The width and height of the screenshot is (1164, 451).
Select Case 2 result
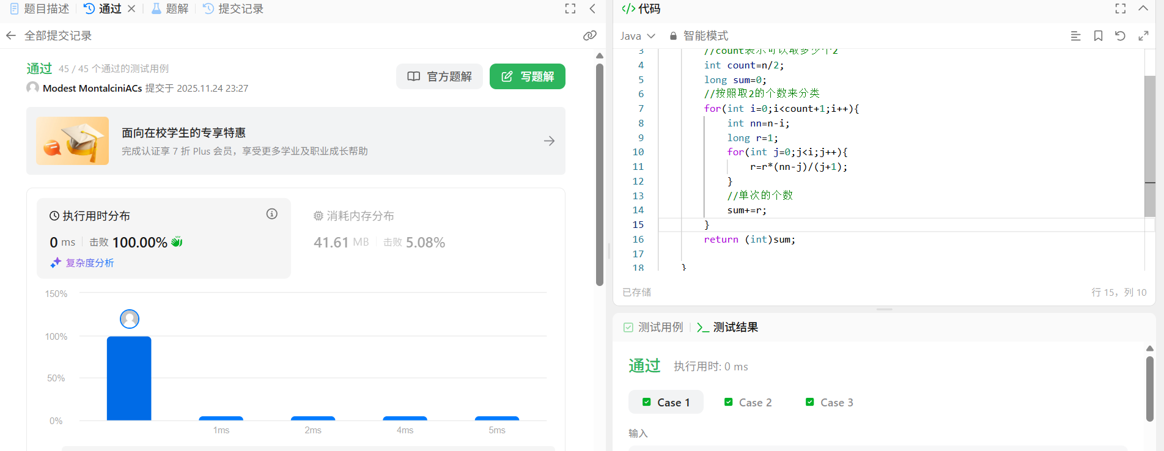click(748, 402)
